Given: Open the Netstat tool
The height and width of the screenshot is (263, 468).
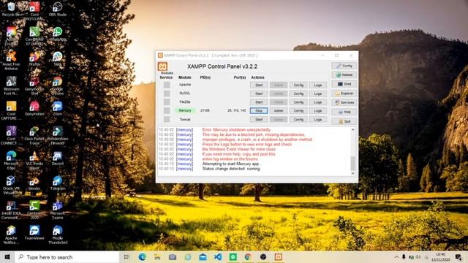Looking at the screenshot, I should (x=344, y=75).
